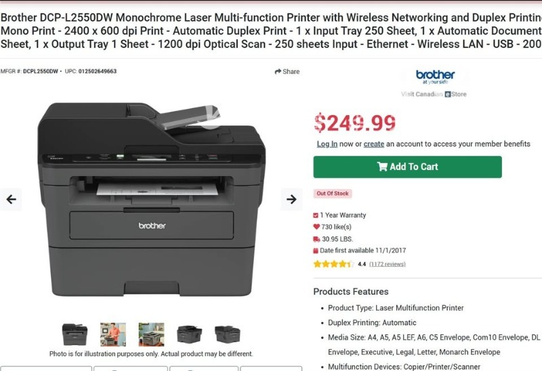The image size is (542, 371).
Task: Click the calendar icon by Date first available
Action: (x=316, y=250)
